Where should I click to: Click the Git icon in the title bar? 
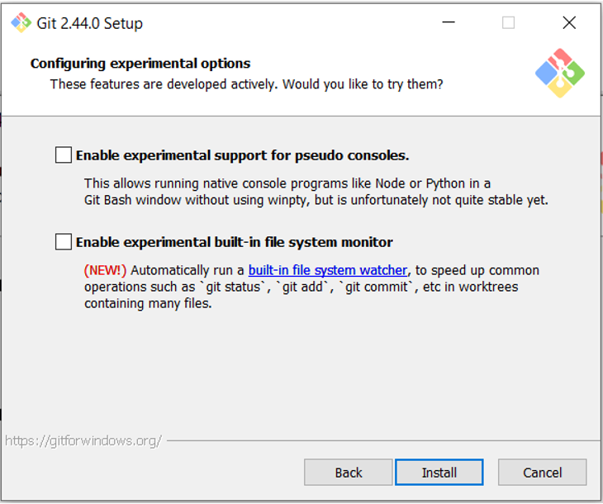coord(21,22)
